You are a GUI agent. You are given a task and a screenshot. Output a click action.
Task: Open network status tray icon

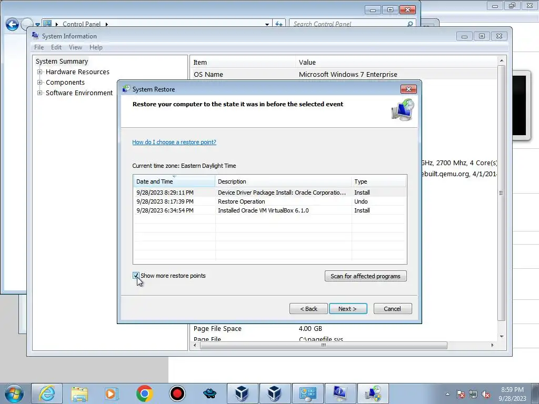click(x=473, y=394)
